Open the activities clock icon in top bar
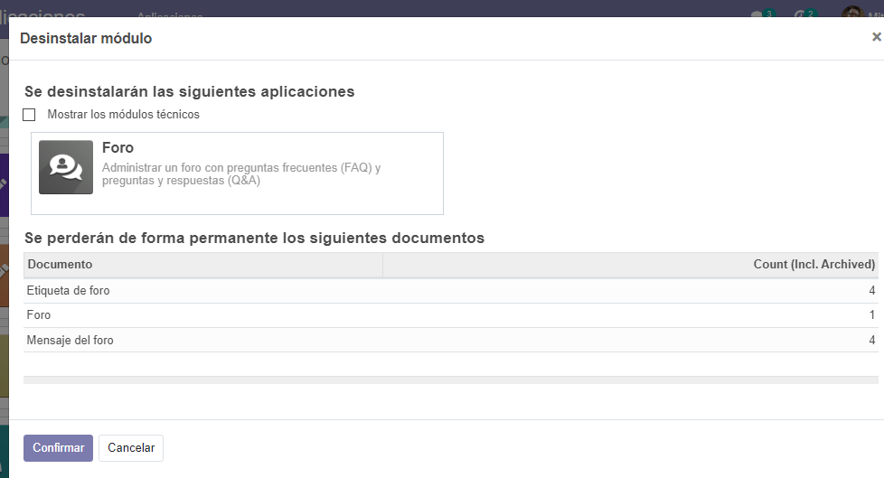The height and width of the screenshot is (478, 884). [x=801, y=14]
